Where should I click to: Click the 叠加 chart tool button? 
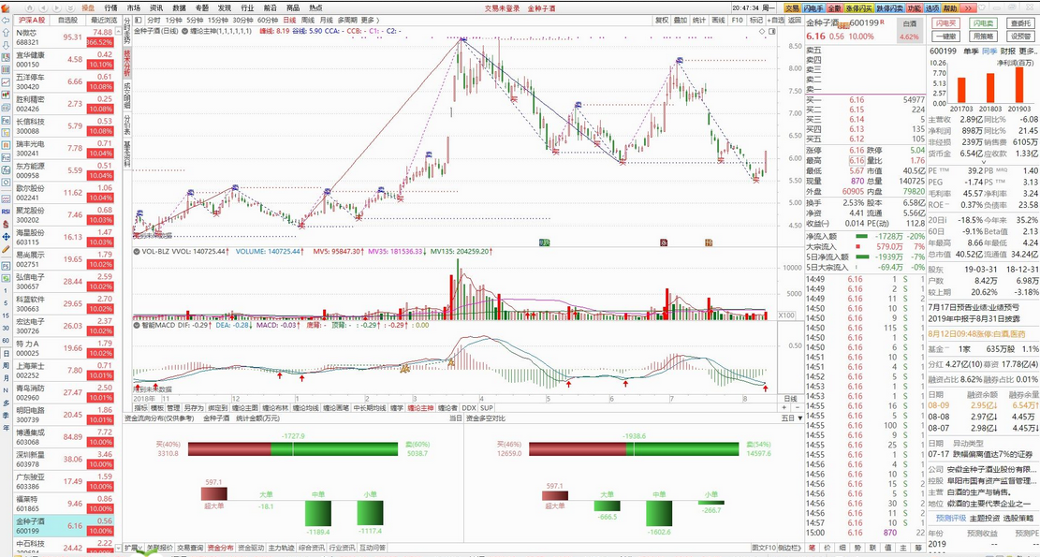[681, 20]
